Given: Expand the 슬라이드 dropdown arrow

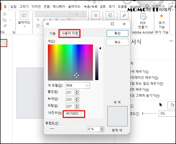Looking at the screenshot, I should coord(24,27).
